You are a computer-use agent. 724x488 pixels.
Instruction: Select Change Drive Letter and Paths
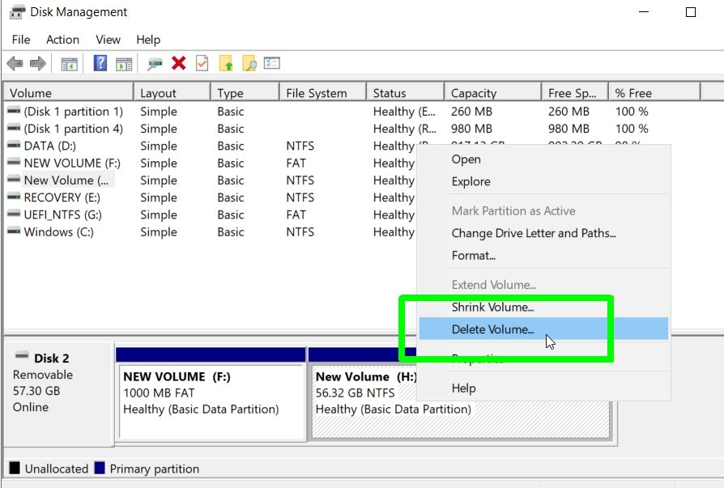tap(543, 233)
